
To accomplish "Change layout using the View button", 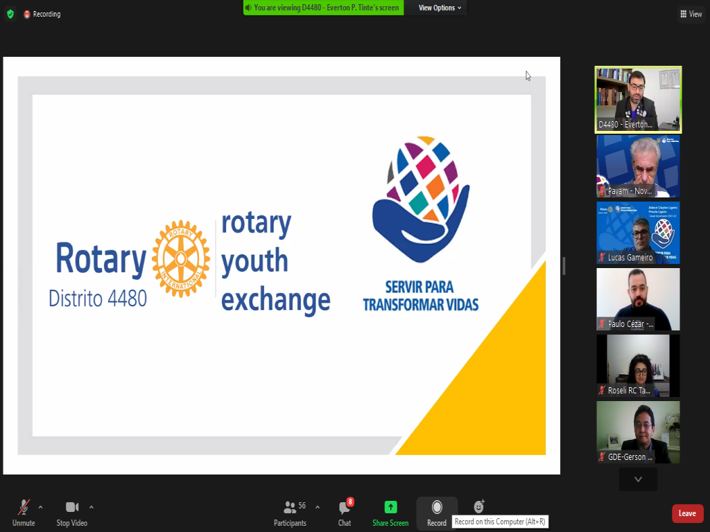I will pyautogui.click(x=691, y=14).
